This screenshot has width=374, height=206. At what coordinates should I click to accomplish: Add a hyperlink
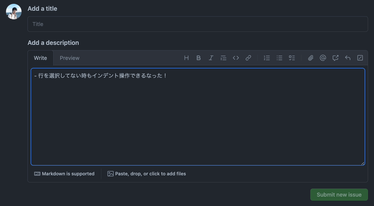coord(248,58)
